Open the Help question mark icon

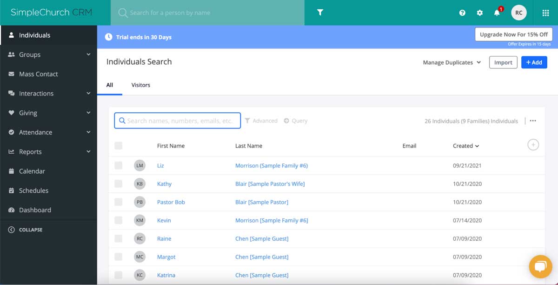(x=462, y=13)
